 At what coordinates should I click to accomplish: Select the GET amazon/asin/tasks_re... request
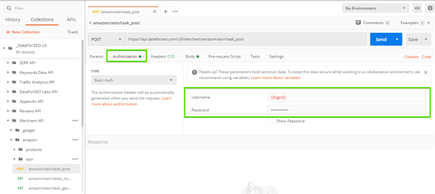pos(46,178)
